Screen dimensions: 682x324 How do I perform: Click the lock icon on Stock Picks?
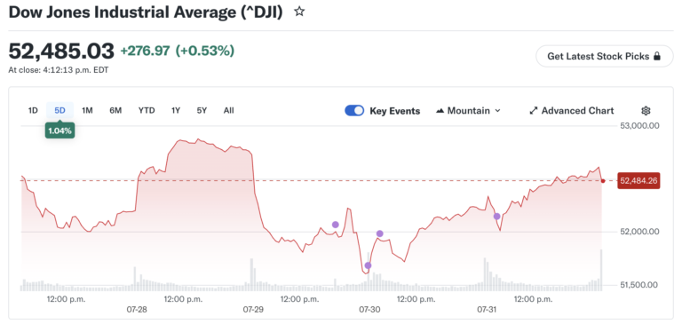point(657,56)
